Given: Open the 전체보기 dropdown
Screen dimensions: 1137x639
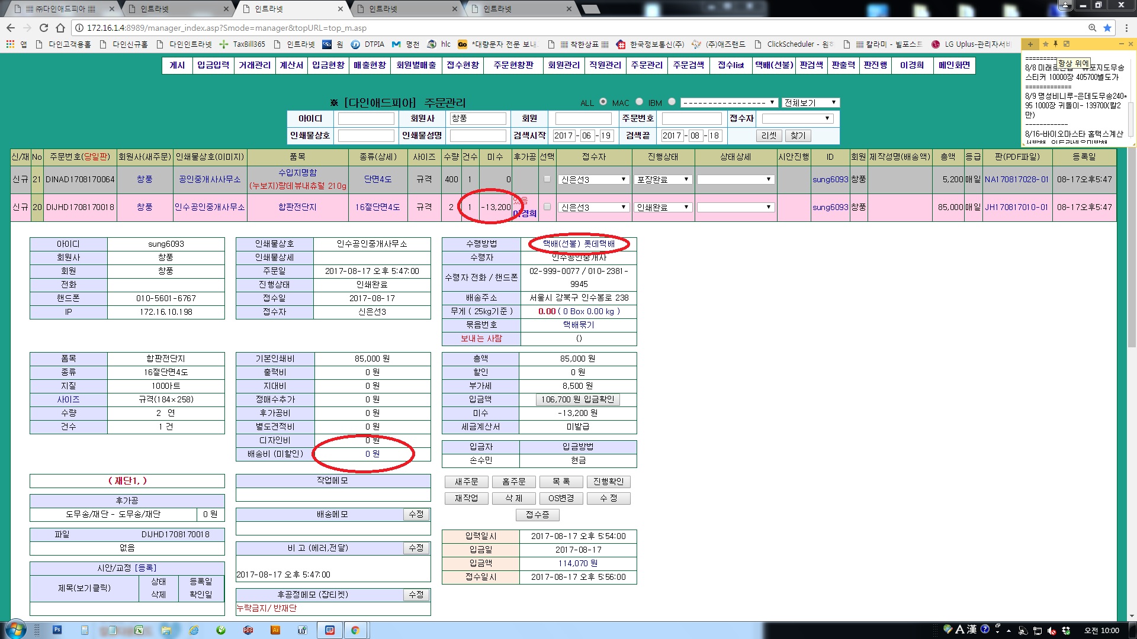Looking at the screenshot, I should (810, 102).
